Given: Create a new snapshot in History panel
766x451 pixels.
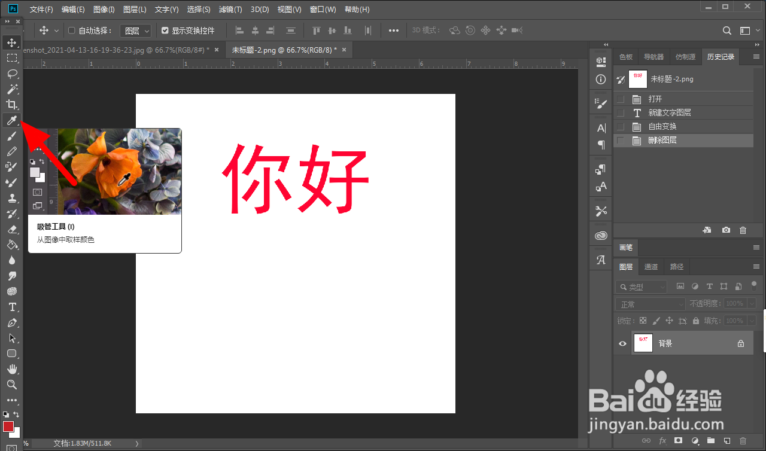Looking at the screenshot, I should pyautogui.click(x=726, y=230).
